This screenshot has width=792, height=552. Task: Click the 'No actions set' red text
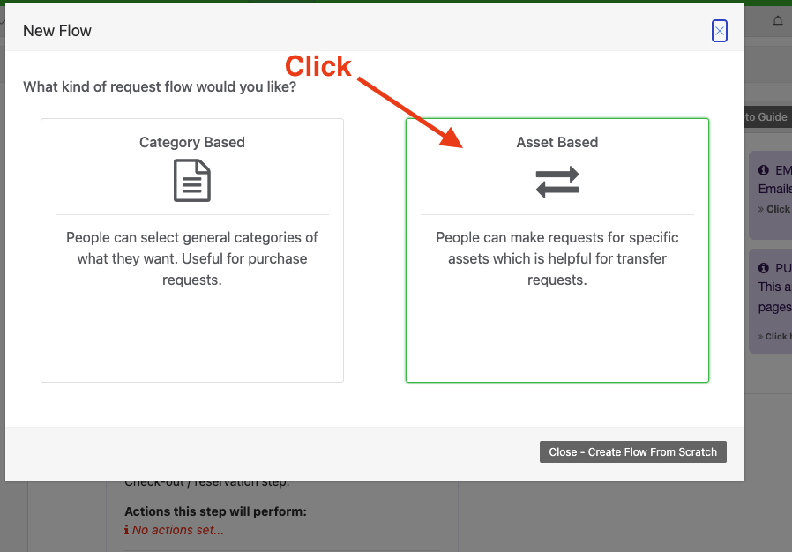175,529
